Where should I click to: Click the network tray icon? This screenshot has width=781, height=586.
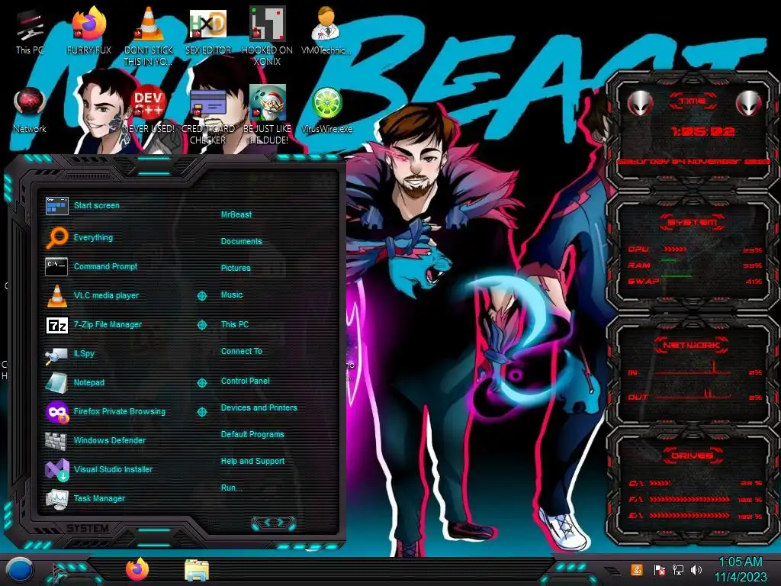tap(677, 569)
